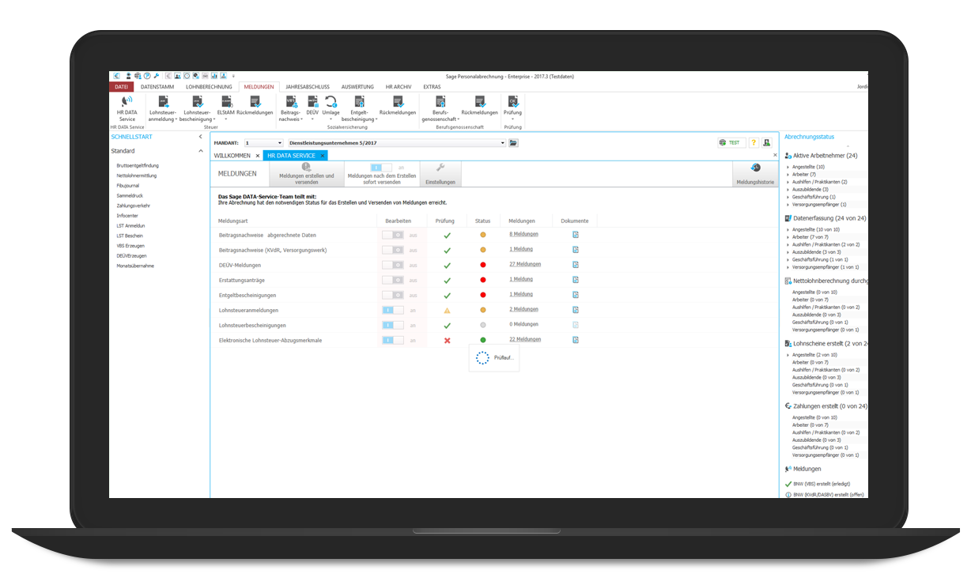The width and height of the screenshot is (971, 585).
Task: Switch to the WILLKOMMEN tab
Action: (231, 156)
